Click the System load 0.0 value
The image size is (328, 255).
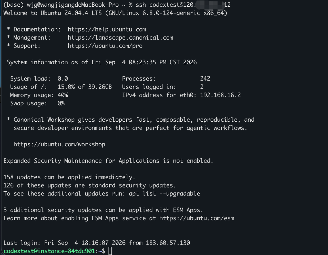click(x=63, y=79)
